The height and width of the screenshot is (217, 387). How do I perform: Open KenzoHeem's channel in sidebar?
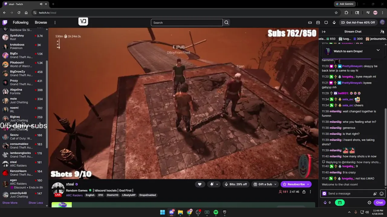coord(24,173)
